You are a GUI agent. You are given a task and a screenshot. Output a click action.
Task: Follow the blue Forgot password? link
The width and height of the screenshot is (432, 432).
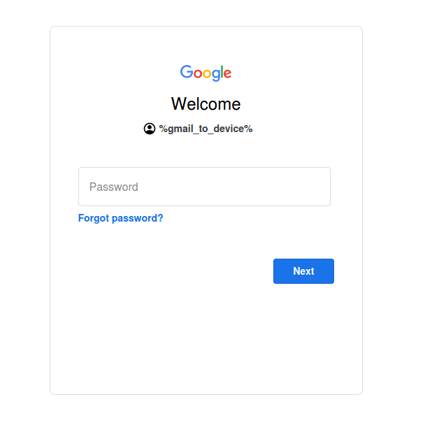pos(121,218)
